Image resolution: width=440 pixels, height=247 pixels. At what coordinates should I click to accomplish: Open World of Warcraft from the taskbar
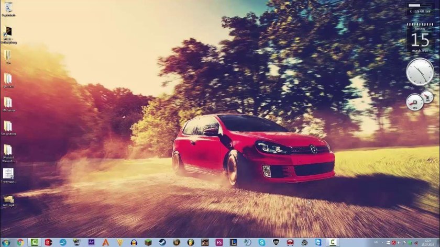[177, 242]
